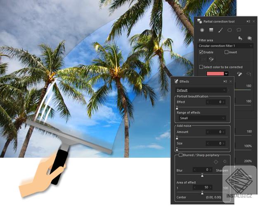
Task: Click the filter area options icon beside copy
Action: coord(249,39)
